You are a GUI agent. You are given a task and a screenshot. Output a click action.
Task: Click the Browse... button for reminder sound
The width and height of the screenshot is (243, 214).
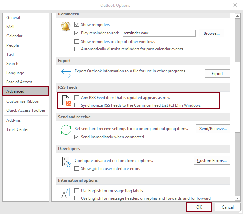(x=211, y=33)
